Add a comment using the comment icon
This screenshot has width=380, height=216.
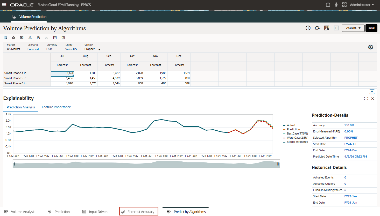tap(22, 38)
